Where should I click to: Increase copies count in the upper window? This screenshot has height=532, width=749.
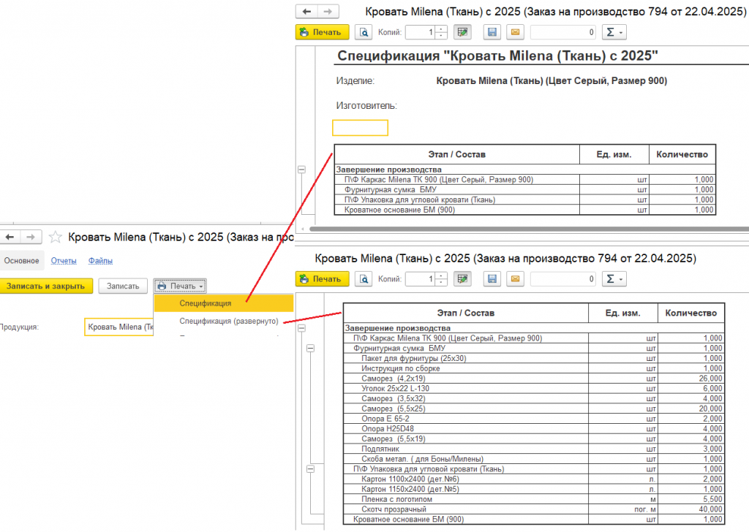tap(442, 29)
